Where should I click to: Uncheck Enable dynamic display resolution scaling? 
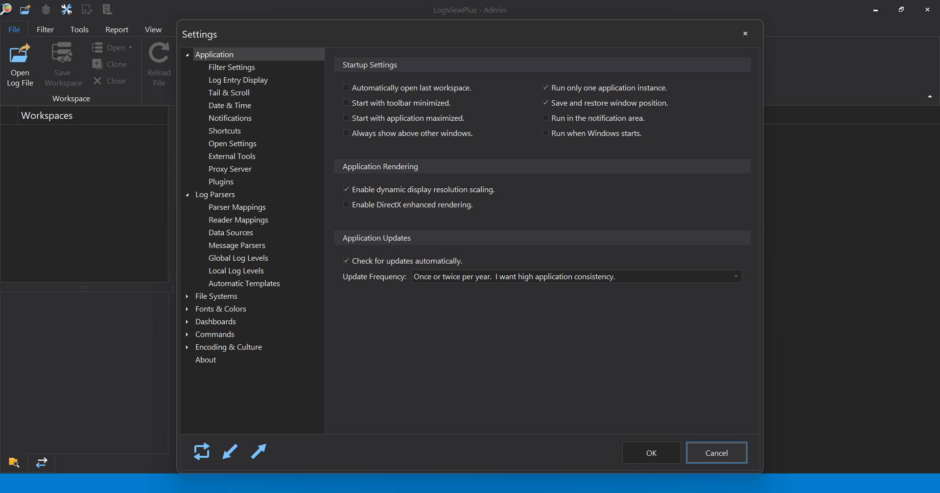346,189
